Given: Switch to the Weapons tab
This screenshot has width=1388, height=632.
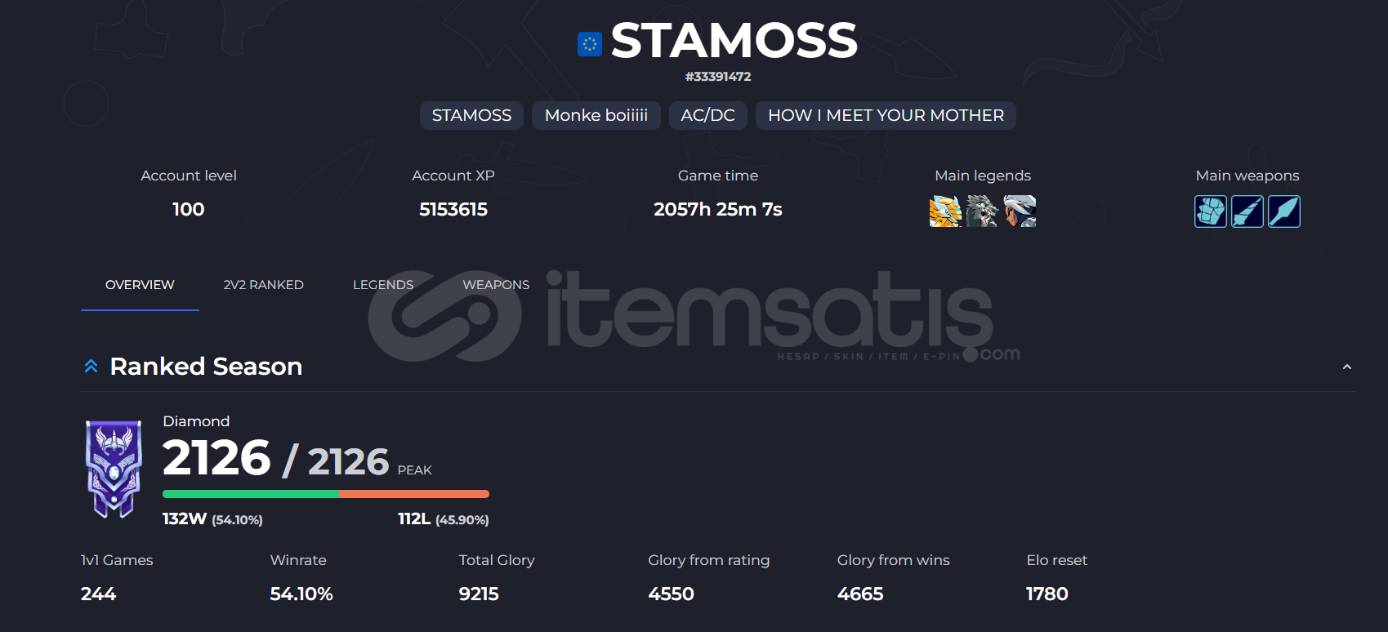Looking at the screenshot, I should tap(496, 285).
